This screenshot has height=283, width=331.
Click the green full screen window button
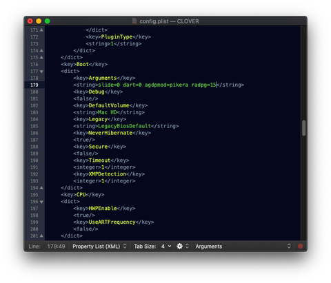(48, 21)
